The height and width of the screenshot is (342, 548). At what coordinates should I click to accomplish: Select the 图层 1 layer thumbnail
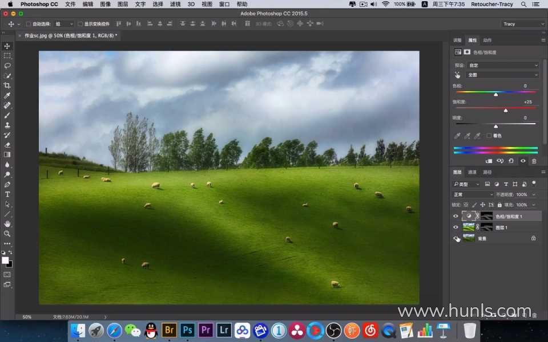click(x=468, y=227)
